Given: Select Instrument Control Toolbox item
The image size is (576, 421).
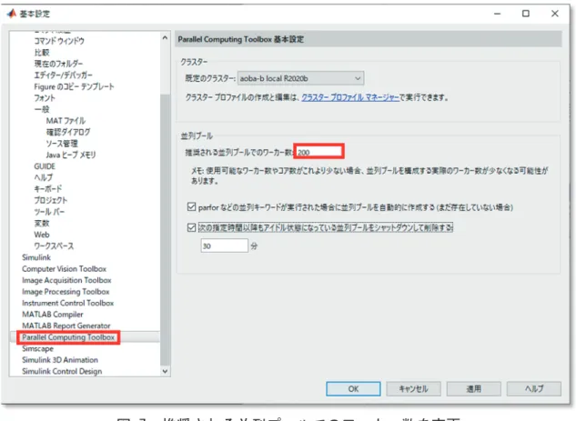Looking at the screenshot, I should click(67, 303).
